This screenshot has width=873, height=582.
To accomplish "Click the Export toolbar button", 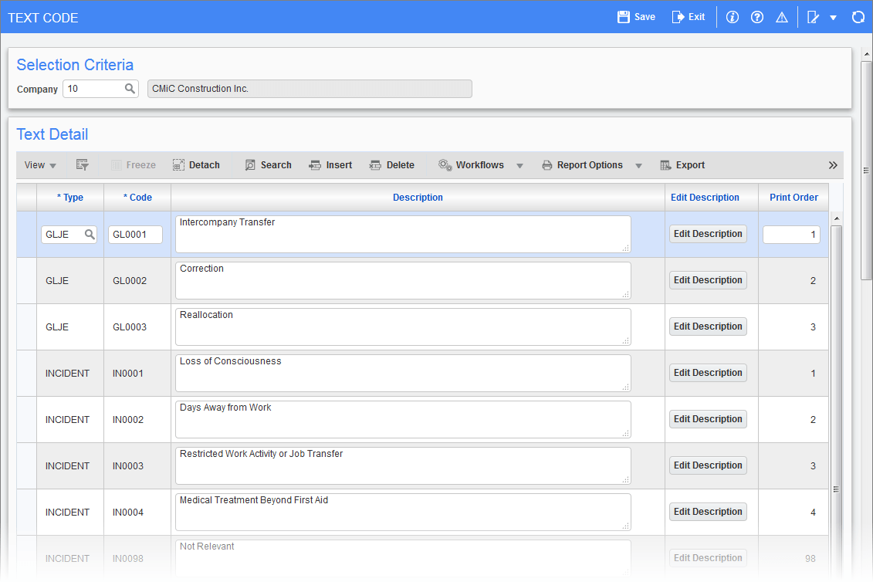I will tap(682, 165).
